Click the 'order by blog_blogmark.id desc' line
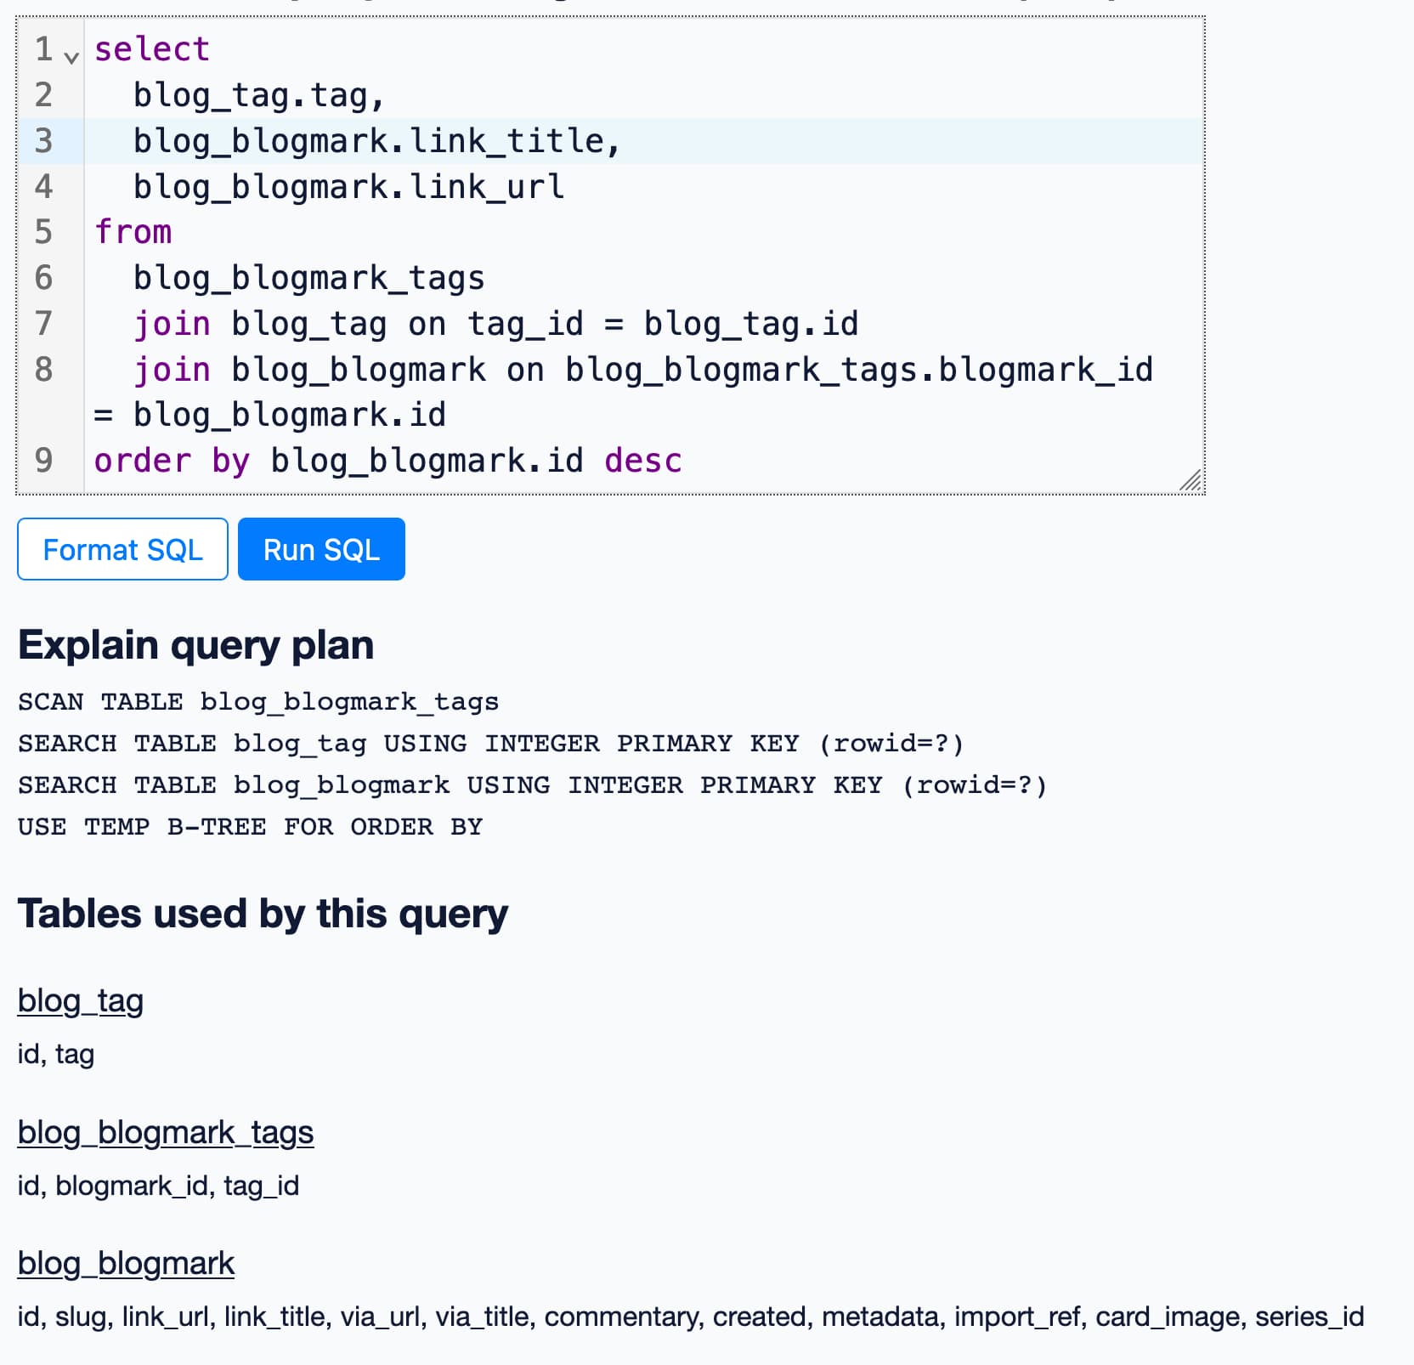The height and width of the screenshot is (1365, 1414). 387,461
